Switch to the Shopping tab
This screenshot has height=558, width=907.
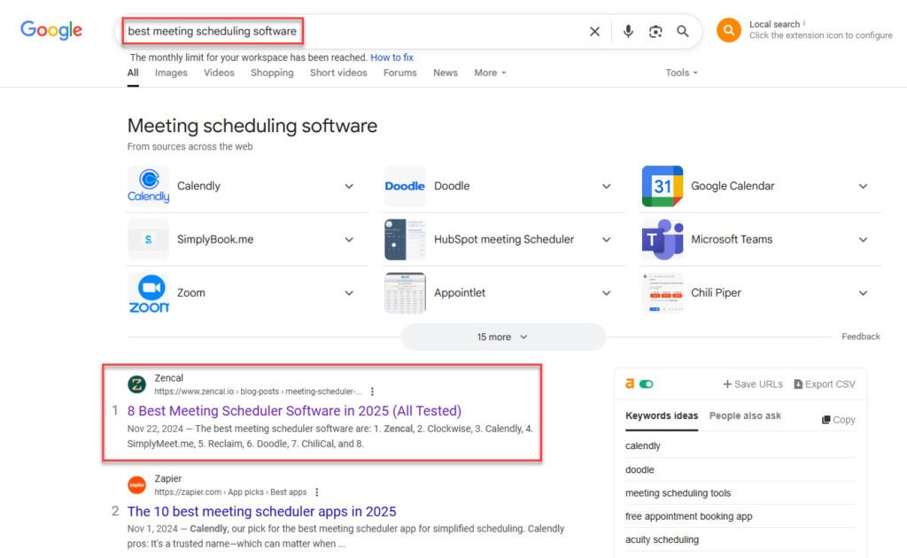click(272, 73)
